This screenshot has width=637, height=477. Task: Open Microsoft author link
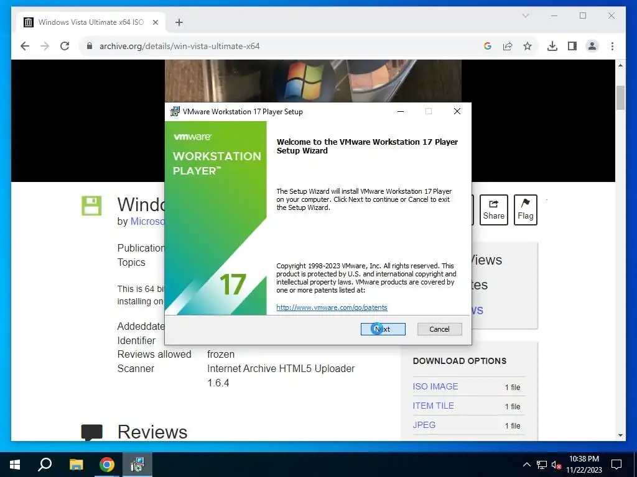coord(147,222)
